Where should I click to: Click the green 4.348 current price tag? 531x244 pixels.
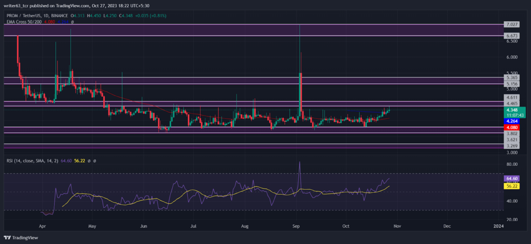pos(511,110)
